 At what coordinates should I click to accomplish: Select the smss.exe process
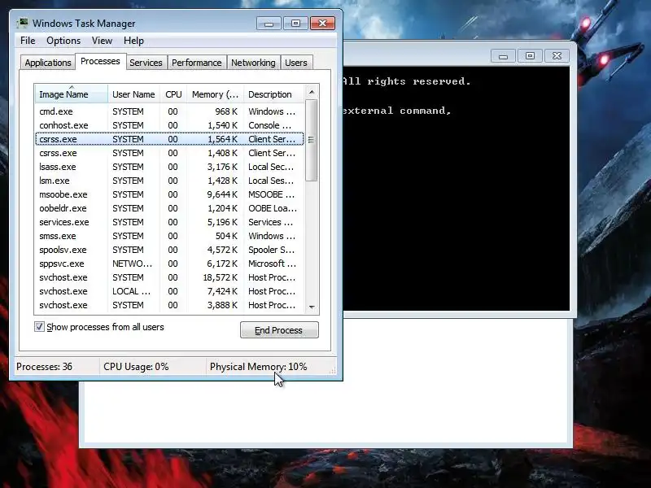169,236
